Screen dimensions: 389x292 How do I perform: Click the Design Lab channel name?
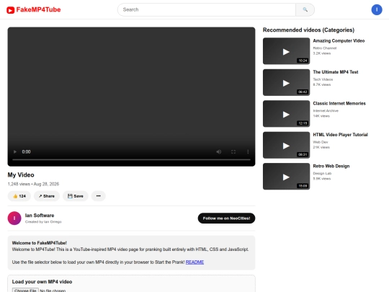pos(322,173)
